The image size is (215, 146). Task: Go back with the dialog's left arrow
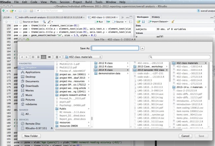coord(22,57)
